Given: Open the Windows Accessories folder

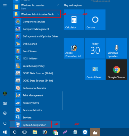Looking at the screenshot, I should pos(37,7).
